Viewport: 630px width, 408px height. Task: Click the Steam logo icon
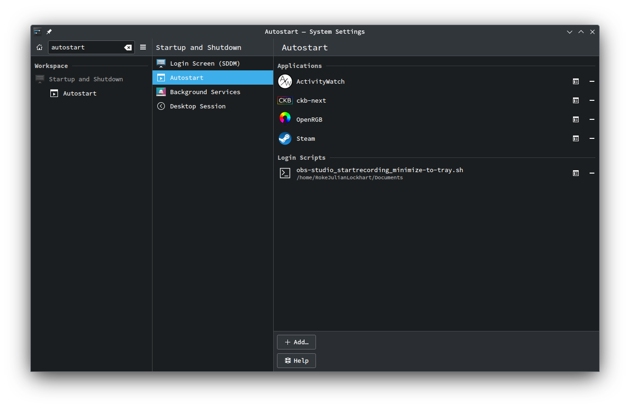285,138
